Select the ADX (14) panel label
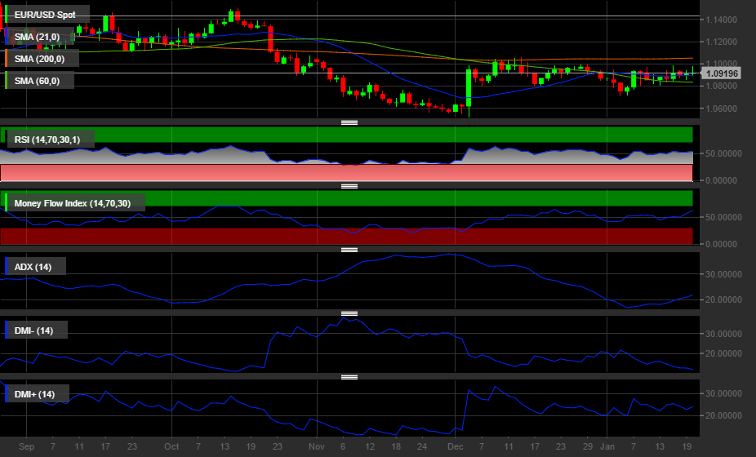 [x=33, y=267]
